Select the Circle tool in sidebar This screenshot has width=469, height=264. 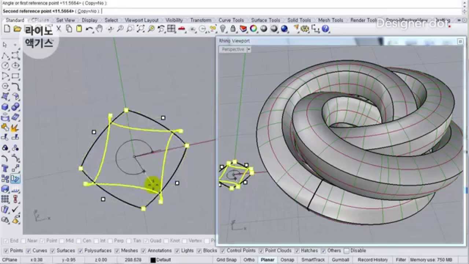pyautogui.click(x=5, y=66)
